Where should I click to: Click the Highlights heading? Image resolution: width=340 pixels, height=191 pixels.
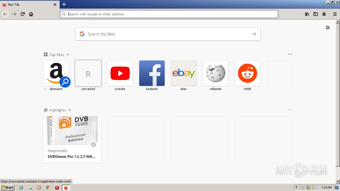point(57,110)
